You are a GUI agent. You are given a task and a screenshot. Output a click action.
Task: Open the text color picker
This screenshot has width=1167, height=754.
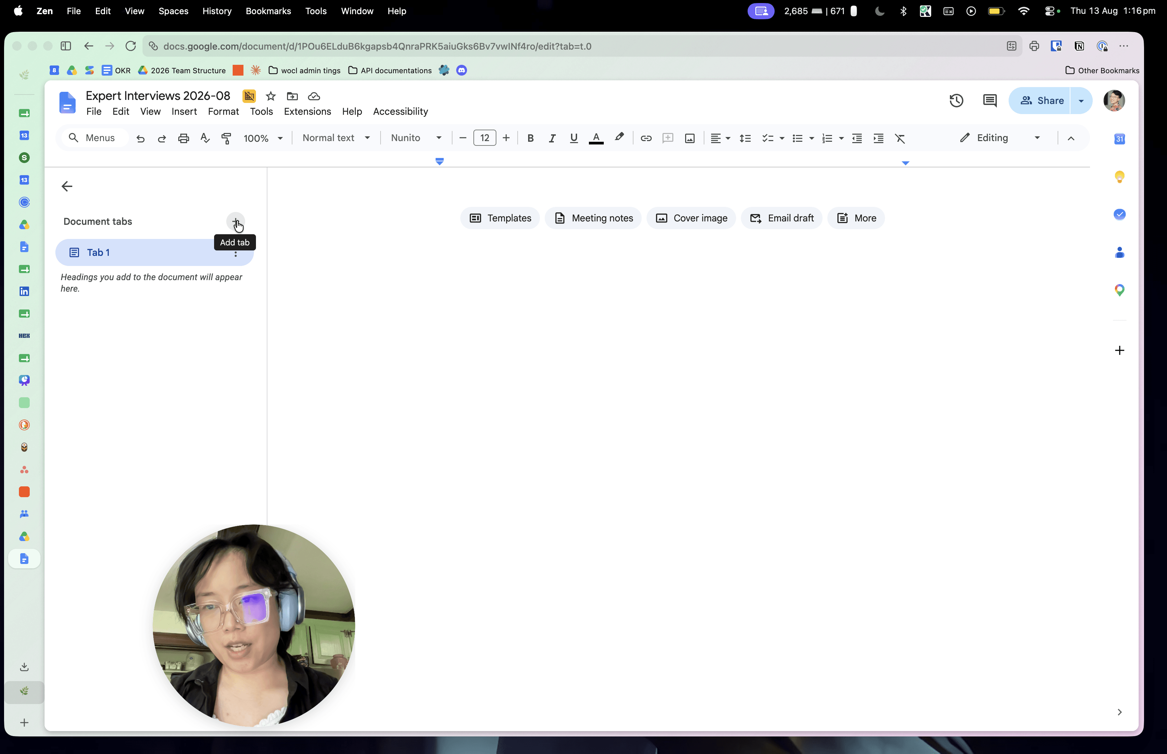point(596,139)
